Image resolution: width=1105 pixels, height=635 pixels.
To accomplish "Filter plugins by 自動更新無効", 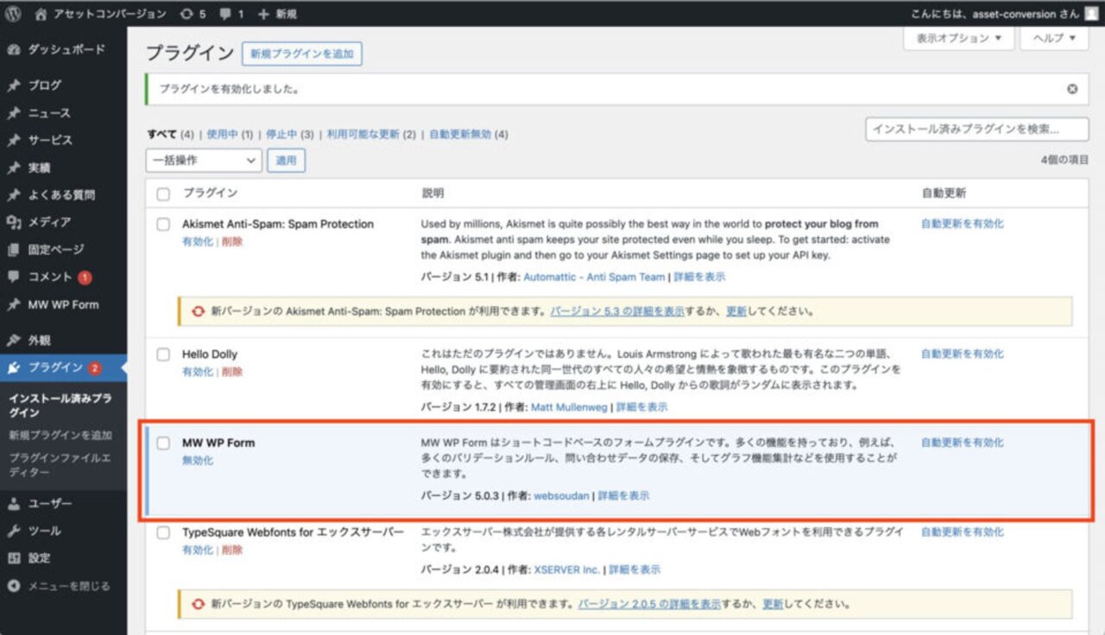I will (460, 135).
